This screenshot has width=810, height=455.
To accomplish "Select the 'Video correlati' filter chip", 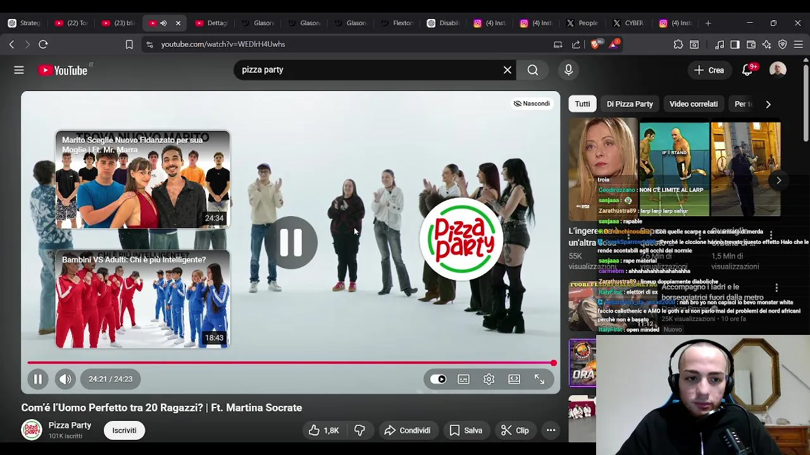I will coord(694,104).
